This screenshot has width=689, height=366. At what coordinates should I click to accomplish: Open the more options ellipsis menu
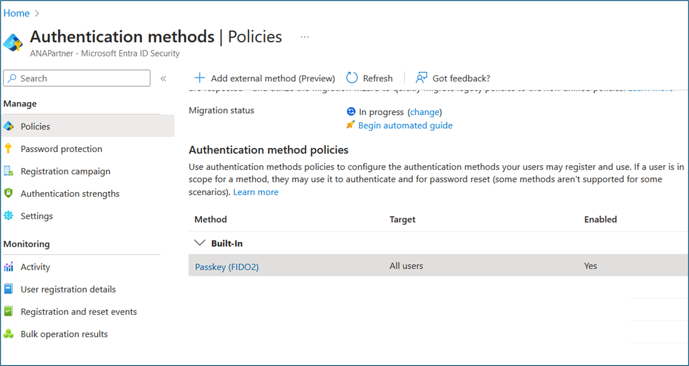[x=305, y=37]
